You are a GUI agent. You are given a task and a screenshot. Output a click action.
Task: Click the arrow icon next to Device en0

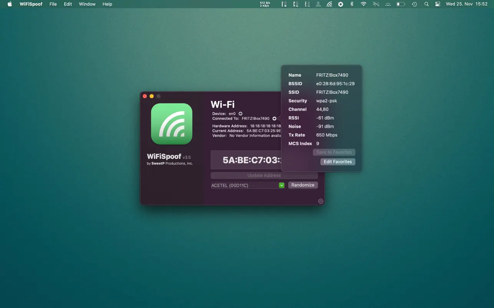click(240, 114)
